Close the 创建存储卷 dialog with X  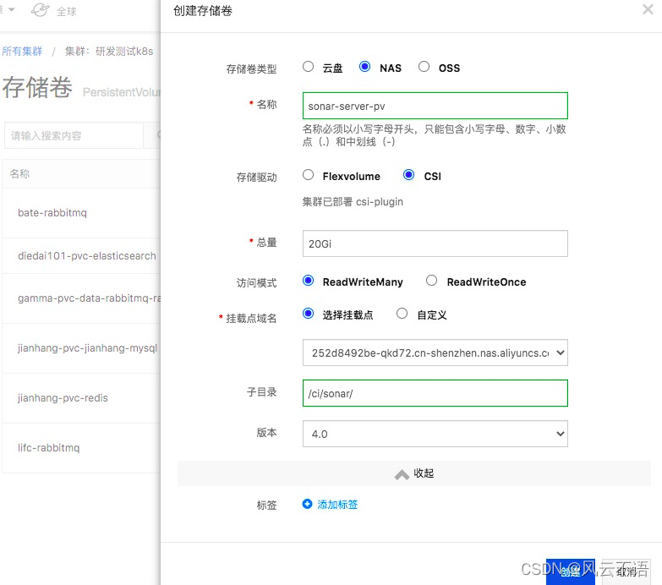click(648, 9)
